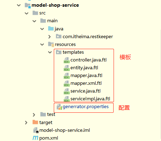The image size is (161, 141).
Task: Click the Maven pom.xml icon
Action: pos(35,138)
